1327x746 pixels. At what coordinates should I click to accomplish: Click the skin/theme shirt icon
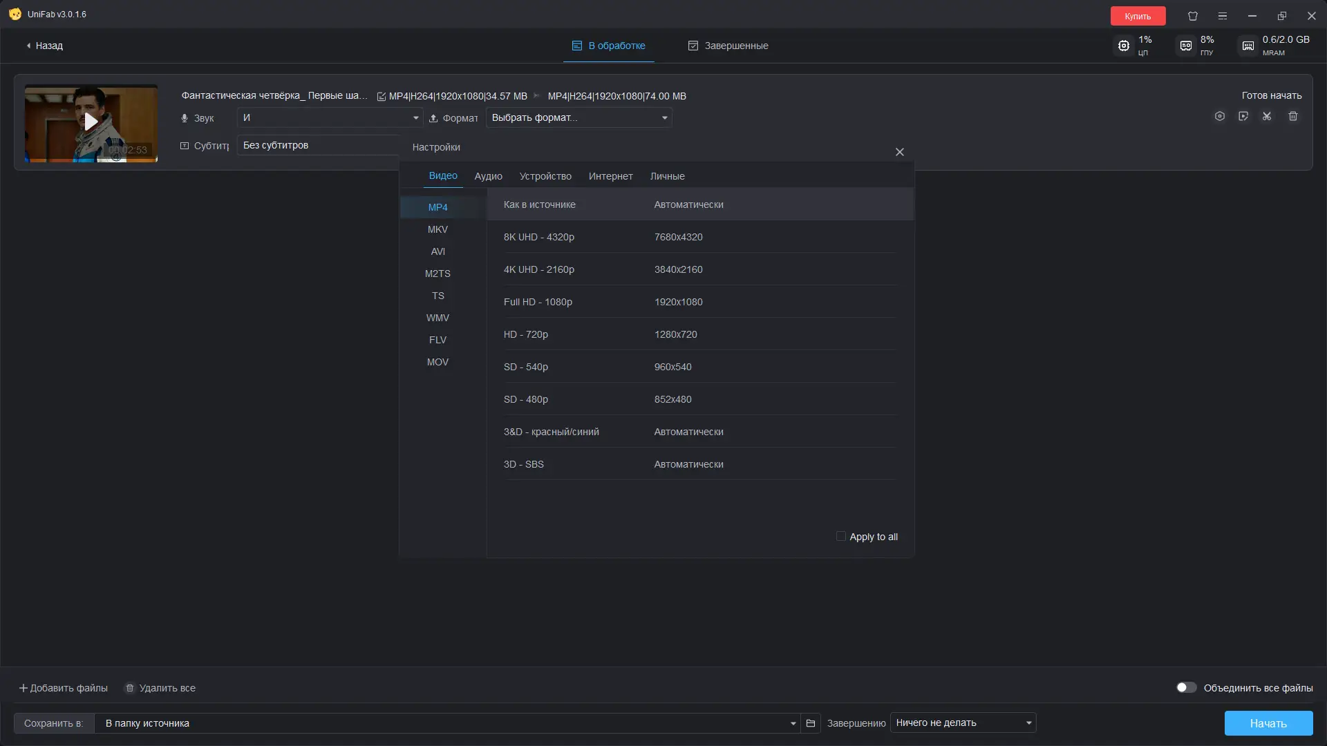click(1193, 16)
